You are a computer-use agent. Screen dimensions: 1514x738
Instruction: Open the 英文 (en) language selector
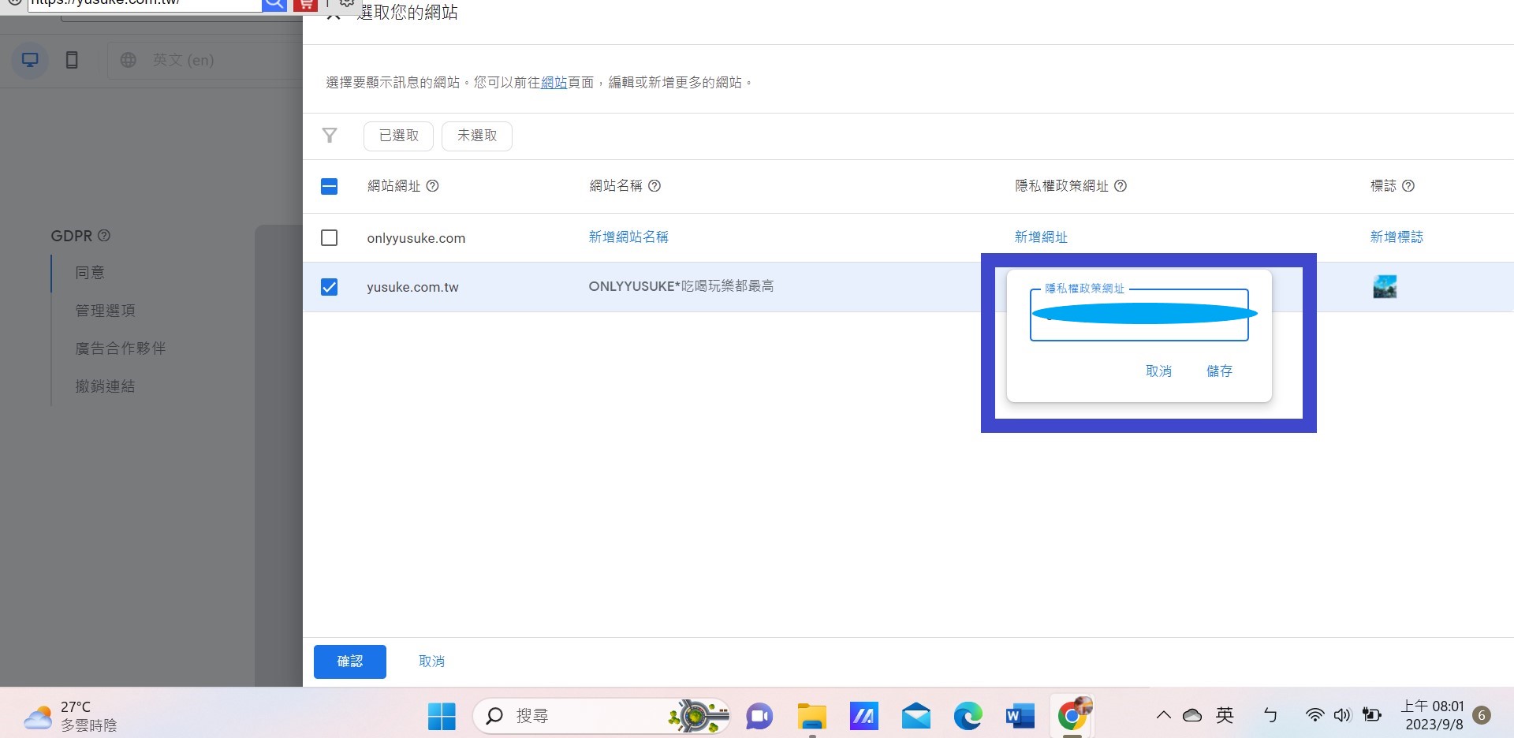coord(183,60)
